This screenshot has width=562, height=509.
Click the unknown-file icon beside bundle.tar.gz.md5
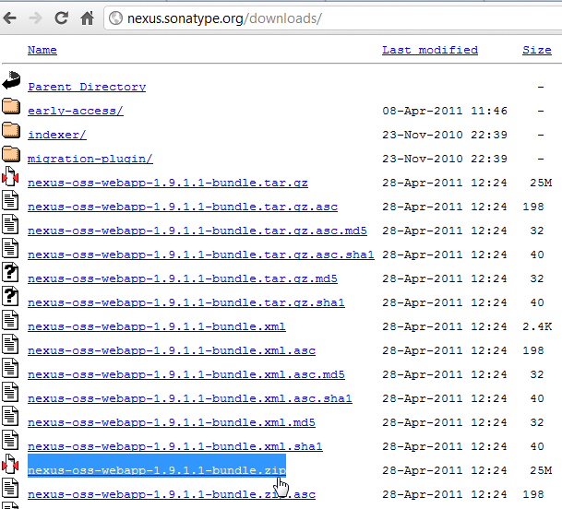11,274
